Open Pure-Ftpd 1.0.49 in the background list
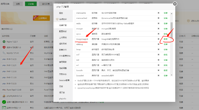The width and height of the screenshot is (199, 110). (14, 90)
